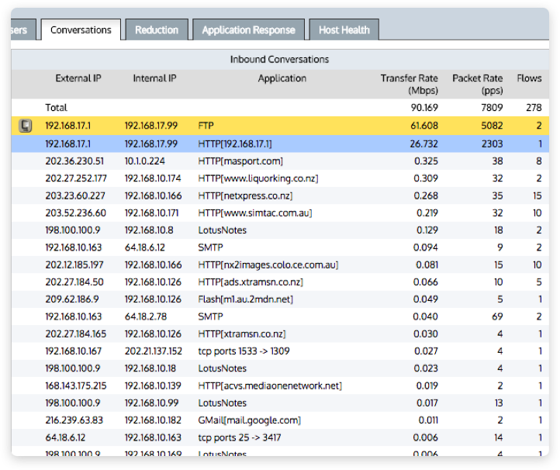This screenshot has height=470, width=560.
Task: Sort by Packet Rate (pps) column
Action: [x=477, y=84]
